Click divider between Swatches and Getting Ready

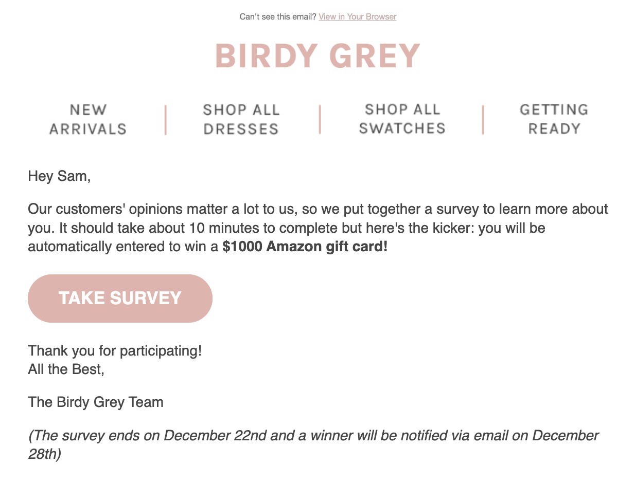[x=483, y=120]
